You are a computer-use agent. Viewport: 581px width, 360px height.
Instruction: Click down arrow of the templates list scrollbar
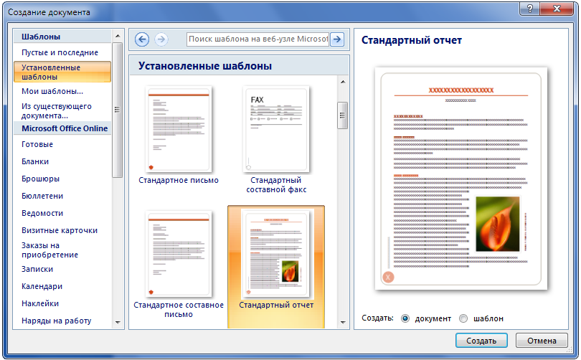point(343,323)
